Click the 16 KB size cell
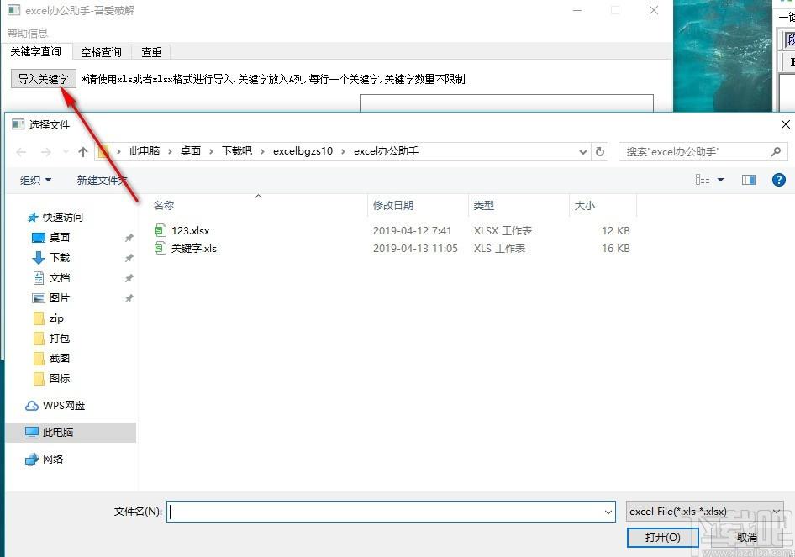This screenshot has width=795, height=557. [x=615, y=249]
